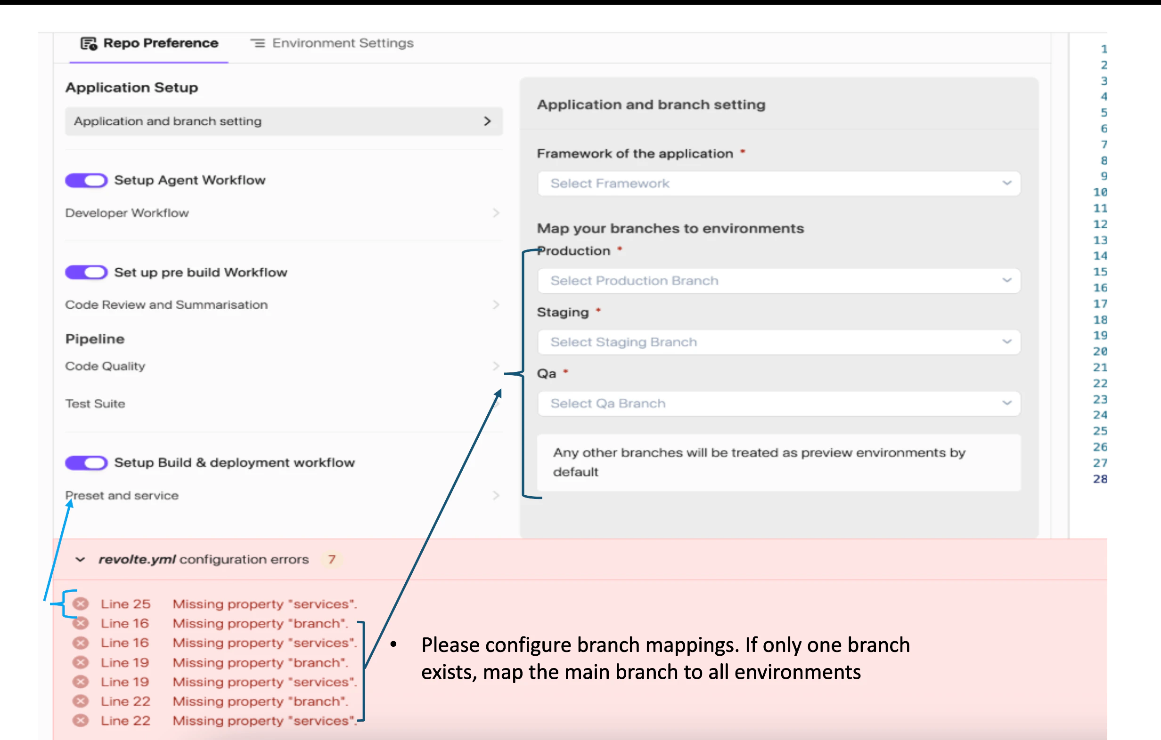Screen dimensions: 1161x740
Task: Open the Select Framework dropdown
Action: (x=779, y=184)
